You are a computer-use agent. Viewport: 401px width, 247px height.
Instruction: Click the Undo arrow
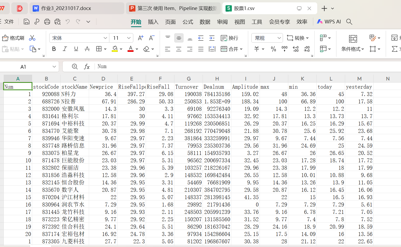[68, 22]
